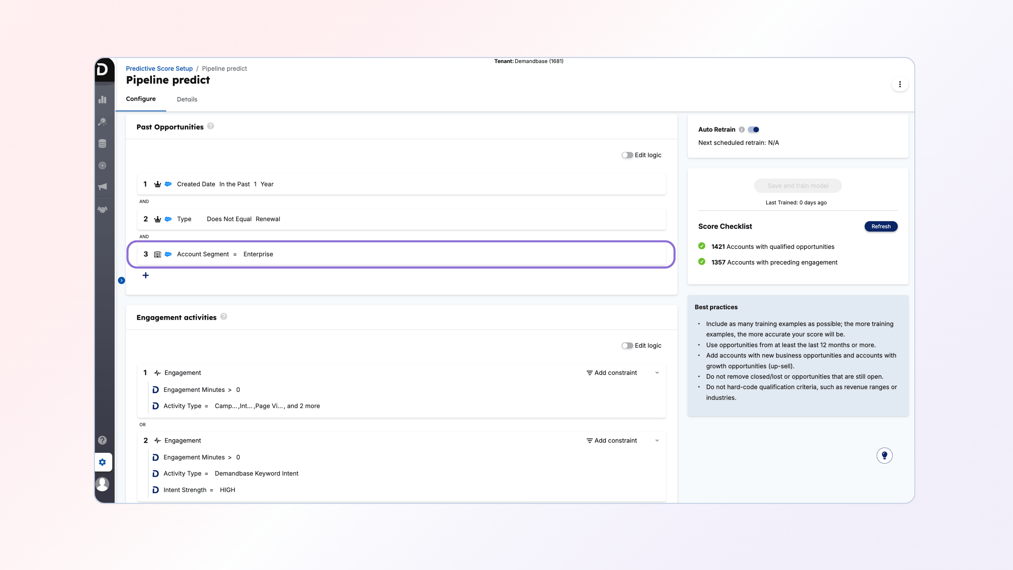Expand the blue sidebar chevron arrow
The height and width of the screenshot is (570, 1013).
coord(122,281)
